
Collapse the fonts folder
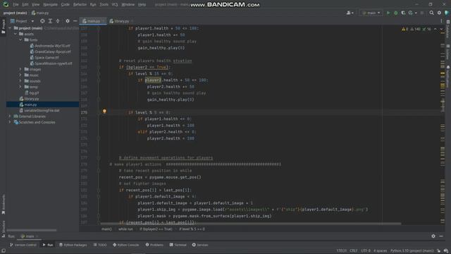[x=20, y=40]
